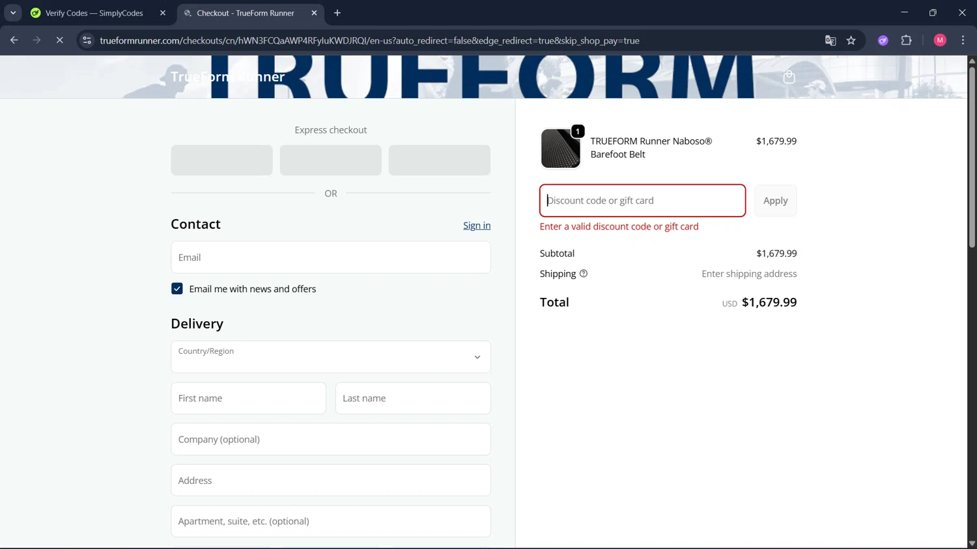Close the Checkout - TrueForm Runner tab

314,13
